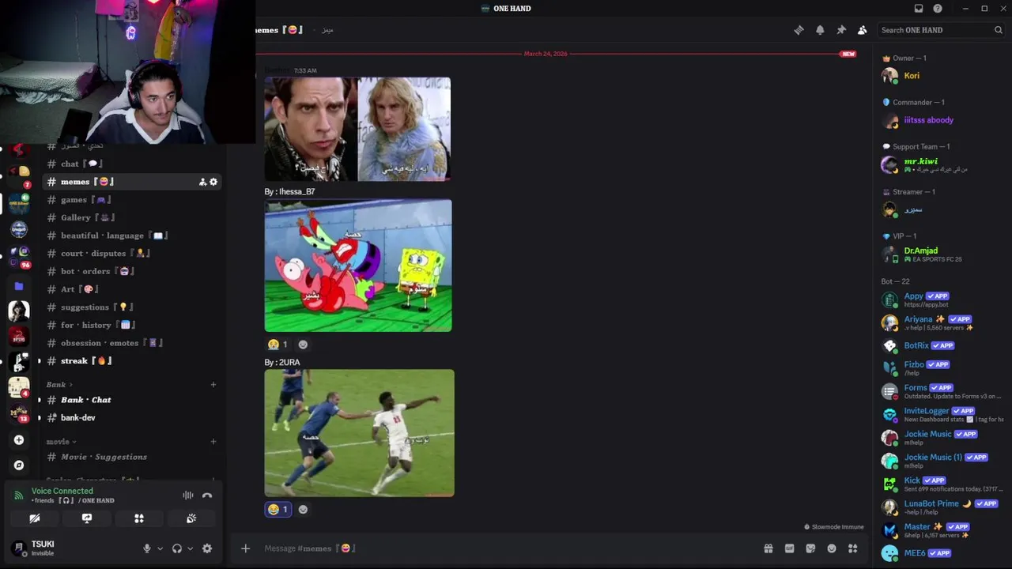
Task: Click the TSUKI user avatar
Action: tap(19, 548)
